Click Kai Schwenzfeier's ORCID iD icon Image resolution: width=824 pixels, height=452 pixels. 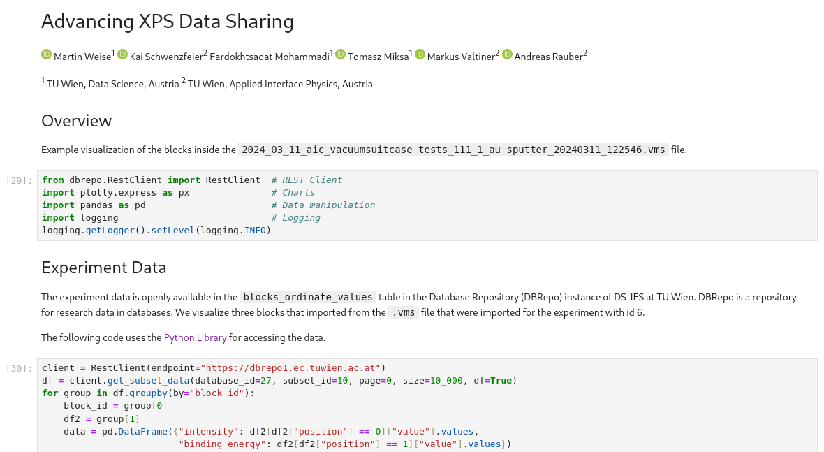122,54
